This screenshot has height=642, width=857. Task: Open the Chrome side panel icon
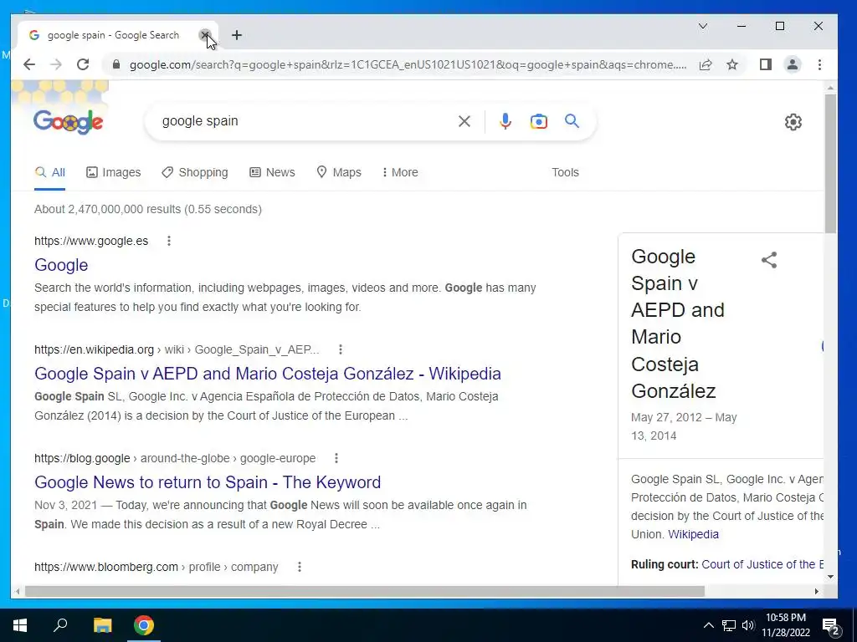point(766,64)
